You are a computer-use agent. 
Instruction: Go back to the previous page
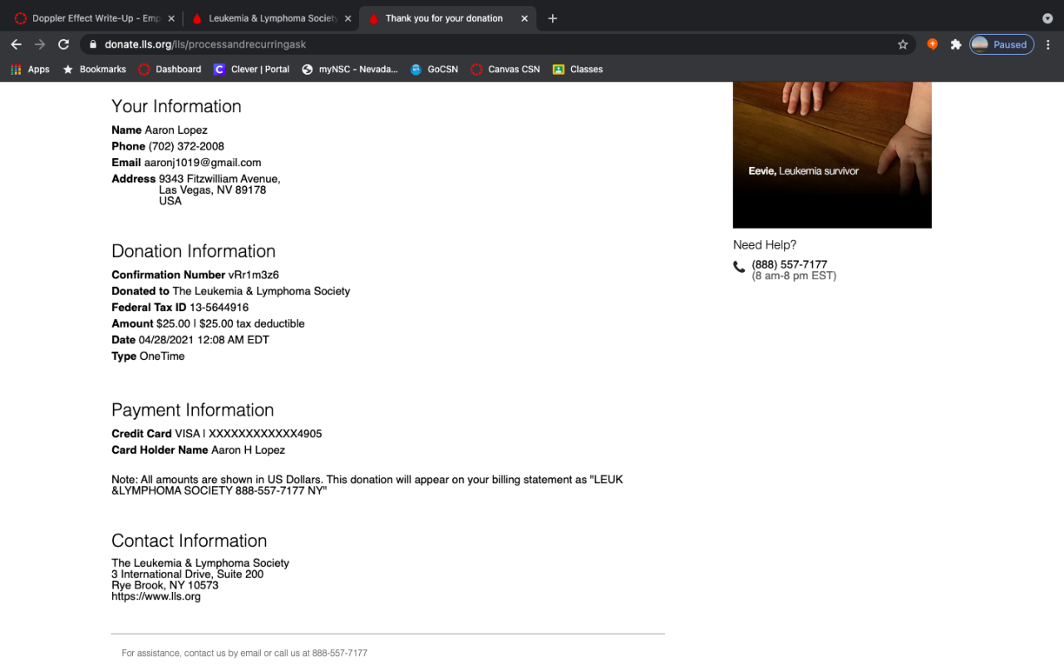(x=16, y=44)
